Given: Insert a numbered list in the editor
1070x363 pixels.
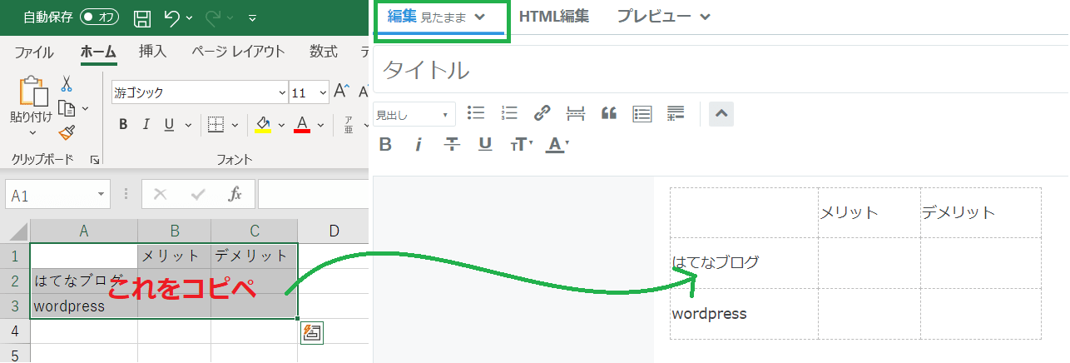Looking at the screenshot, I should coord(509,113).
